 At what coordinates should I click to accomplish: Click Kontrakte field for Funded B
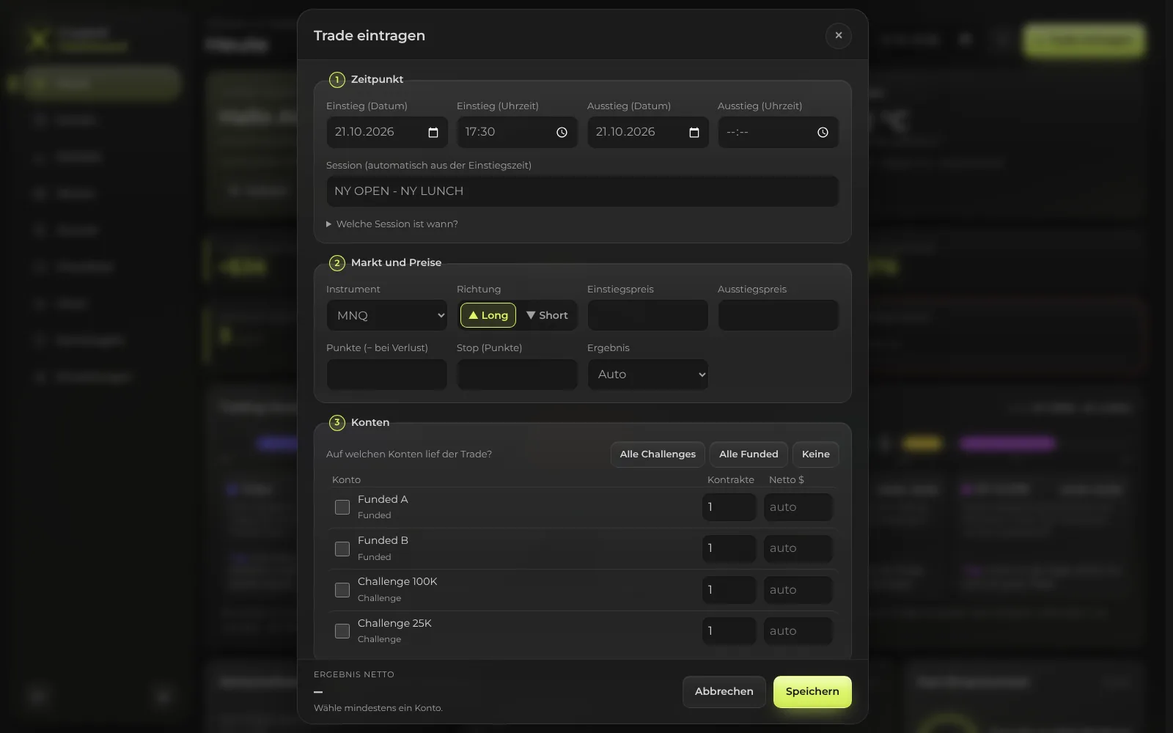729,548
